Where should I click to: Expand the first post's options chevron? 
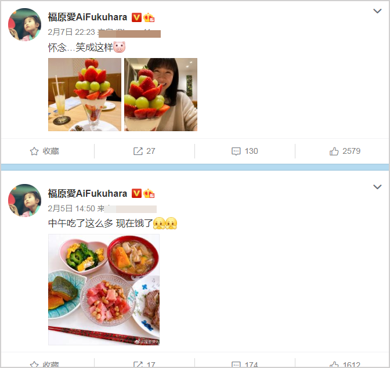377,11
